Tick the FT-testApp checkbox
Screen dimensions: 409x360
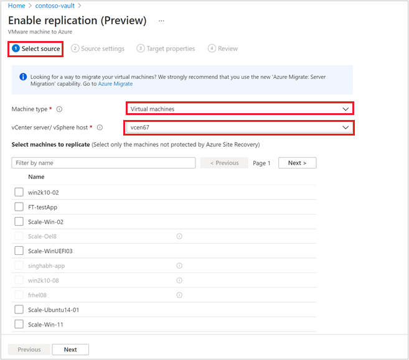[x=19, y=207]
